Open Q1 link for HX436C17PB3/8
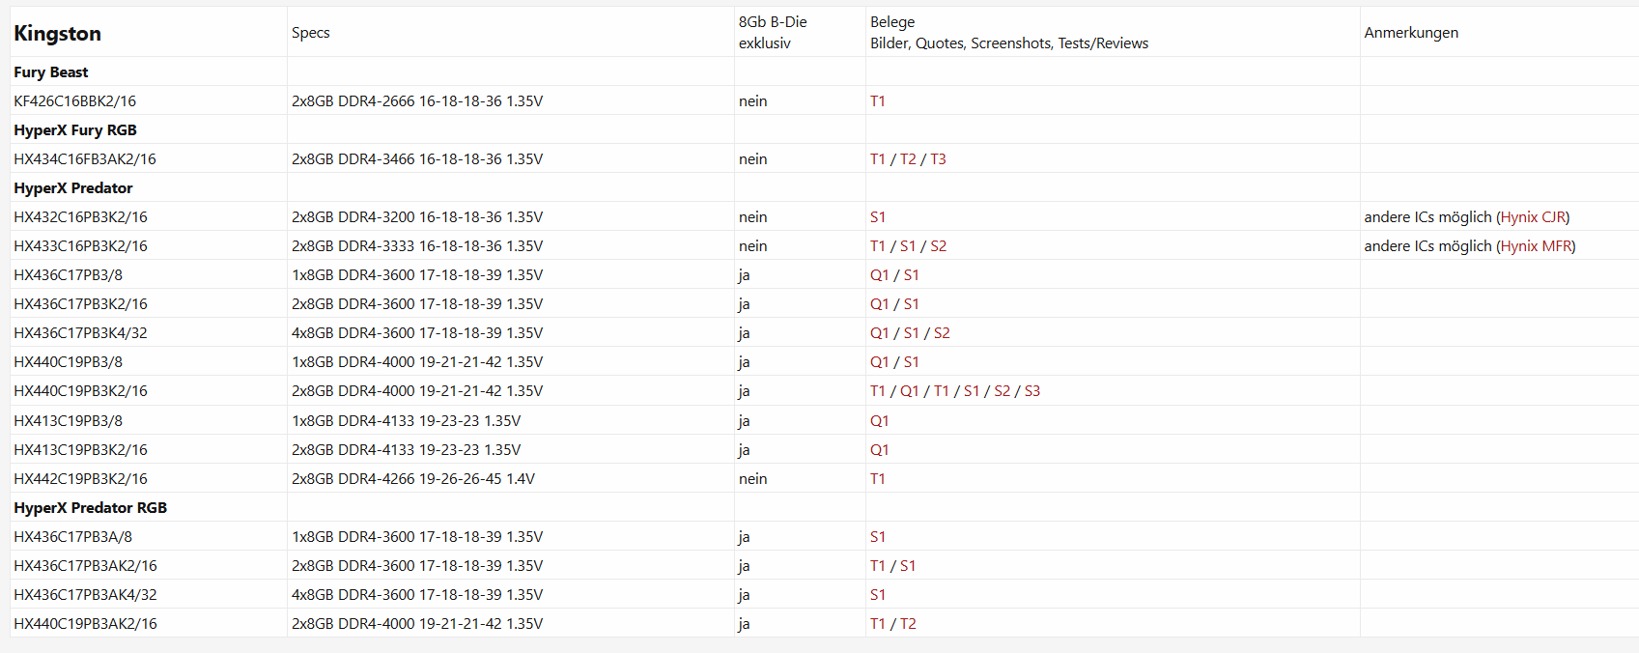 (x=879, y=275)
